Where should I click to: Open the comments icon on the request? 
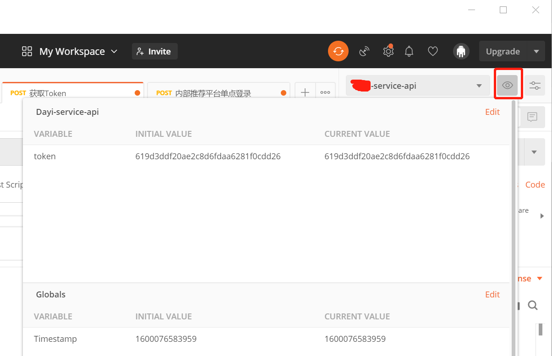point(532,117)
